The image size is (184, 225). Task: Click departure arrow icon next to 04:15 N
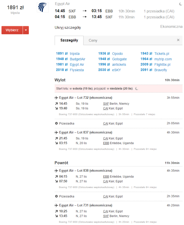[x=56, y=176]
